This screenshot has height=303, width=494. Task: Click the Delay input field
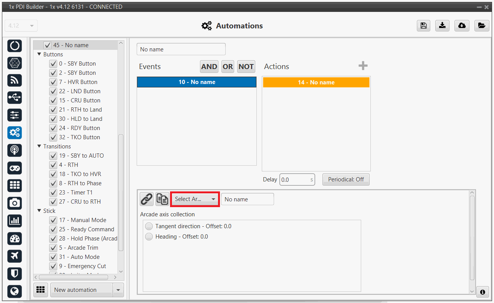pos(294,179)
